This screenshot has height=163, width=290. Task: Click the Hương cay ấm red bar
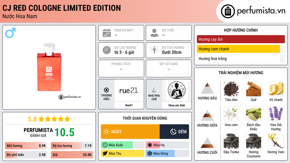pyautogui.click(x=241, y=39)
